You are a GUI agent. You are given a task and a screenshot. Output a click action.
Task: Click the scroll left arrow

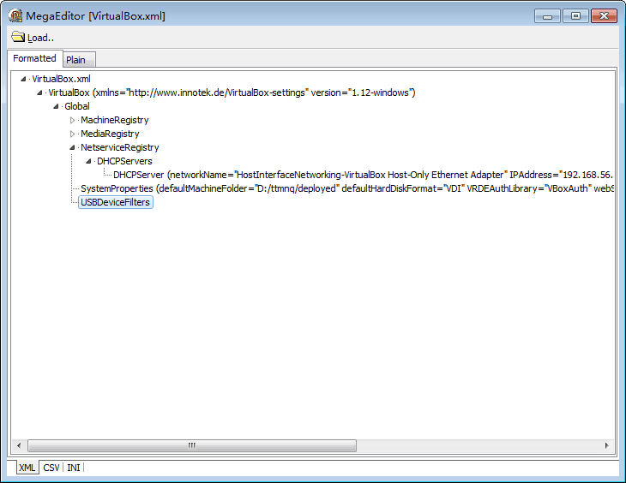(x=19, y=445)
